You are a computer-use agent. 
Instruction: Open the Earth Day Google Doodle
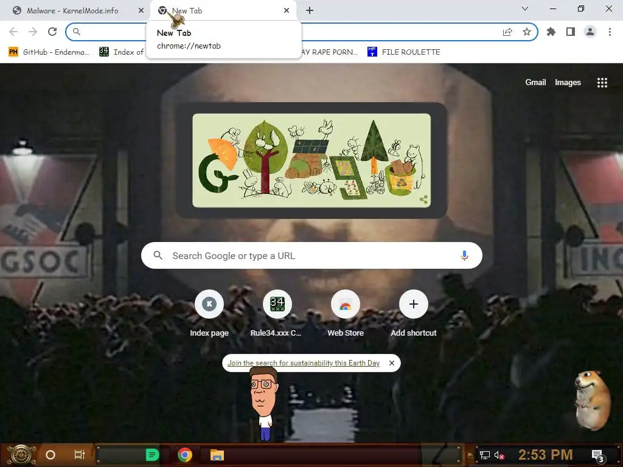coord(311,161)
